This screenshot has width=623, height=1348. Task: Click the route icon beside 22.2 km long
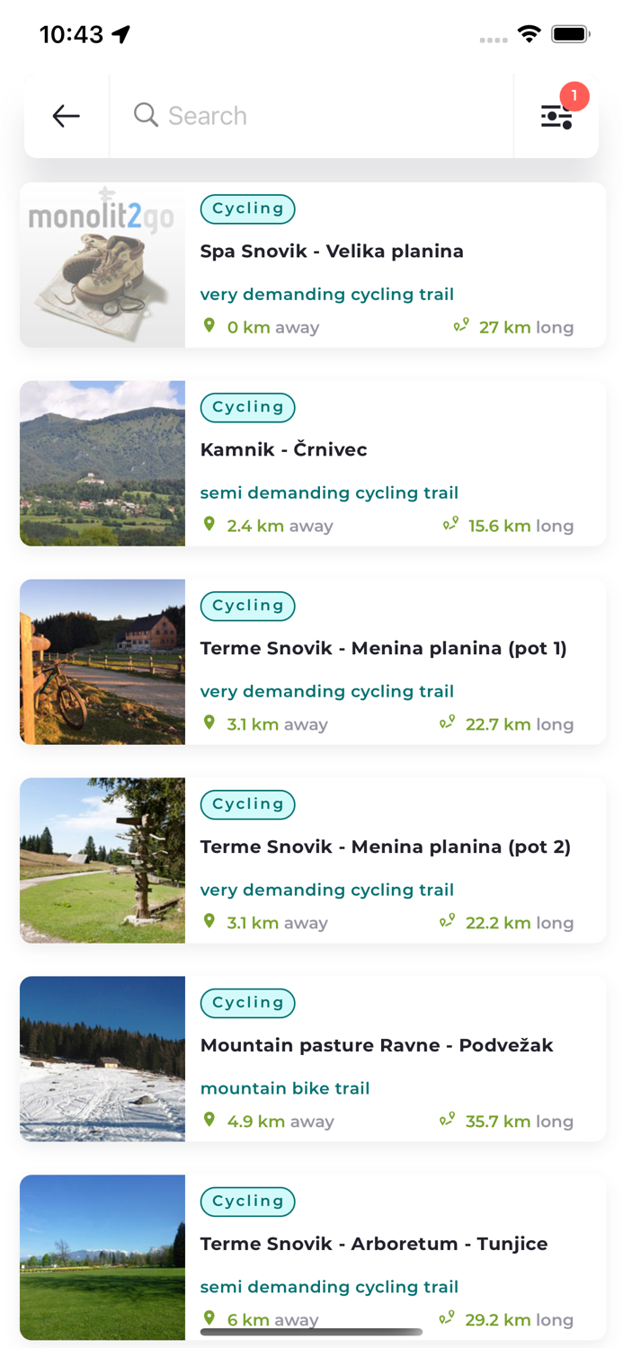[447, 920]
